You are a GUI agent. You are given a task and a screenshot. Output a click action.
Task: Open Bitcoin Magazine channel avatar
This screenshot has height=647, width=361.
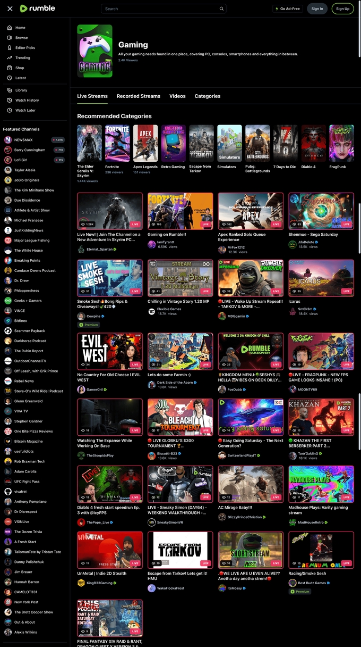click(8, 441)
